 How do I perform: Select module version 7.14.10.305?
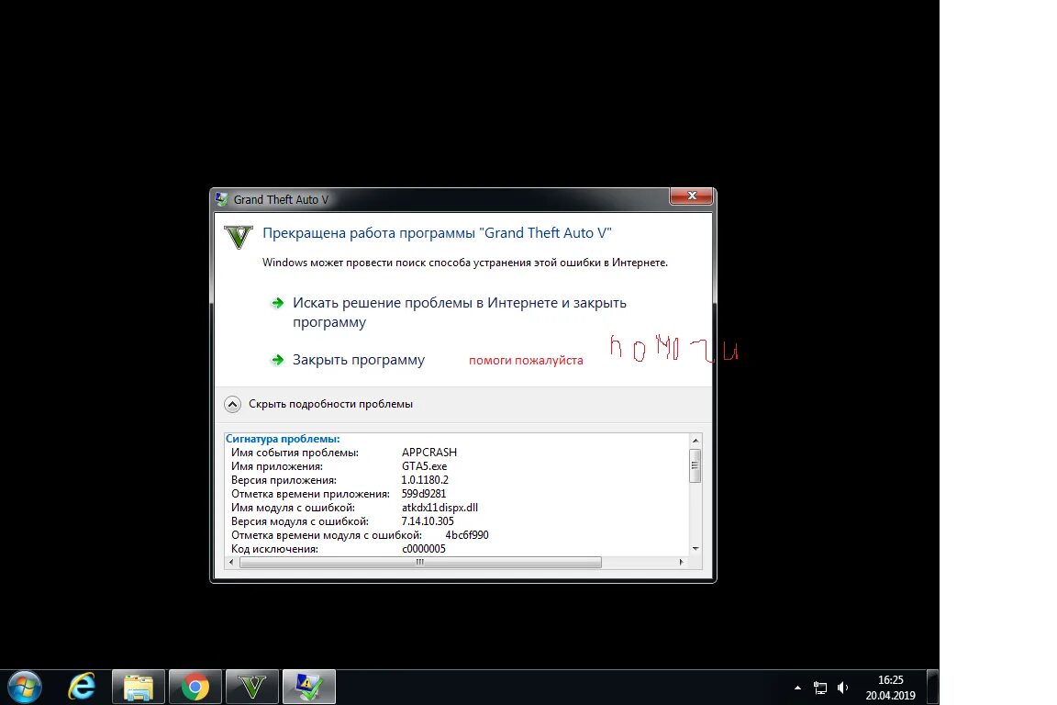coord(428,520)
